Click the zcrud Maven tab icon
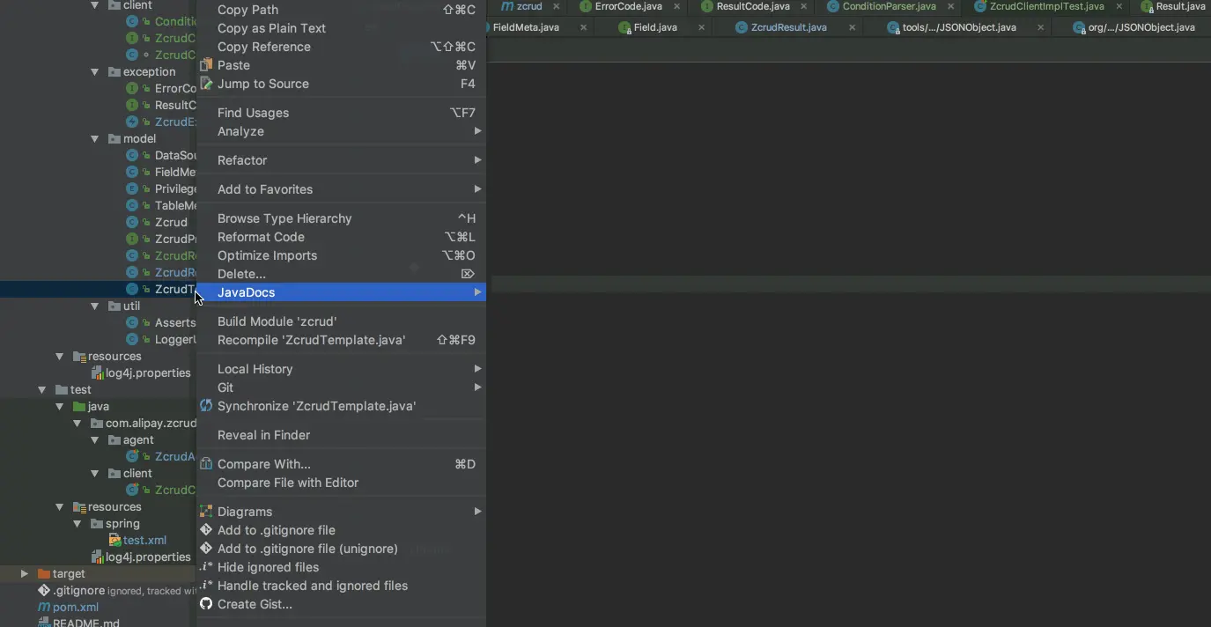The width and height of the screenshot is (1211, 627). pos(507,6)
